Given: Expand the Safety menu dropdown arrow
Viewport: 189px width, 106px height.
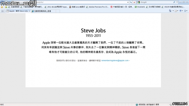Looking at the screenshot, I should click(x=182, y=11).
